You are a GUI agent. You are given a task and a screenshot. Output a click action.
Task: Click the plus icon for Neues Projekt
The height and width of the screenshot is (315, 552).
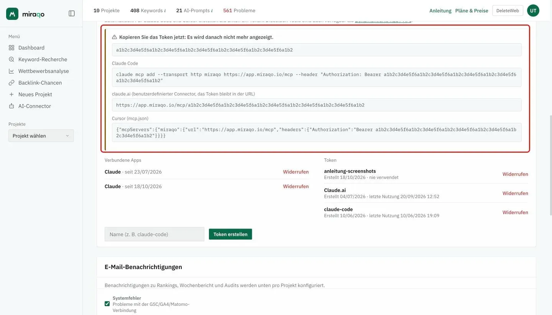pyautogui.click(x=11, y=95)
